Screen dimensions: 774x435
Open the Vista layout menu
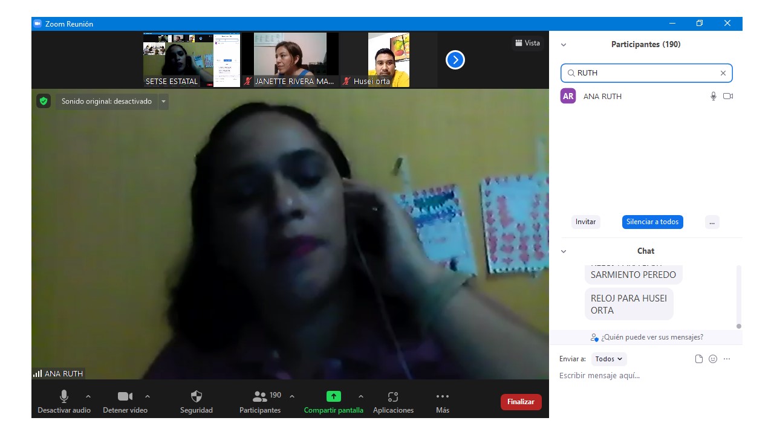527,43
